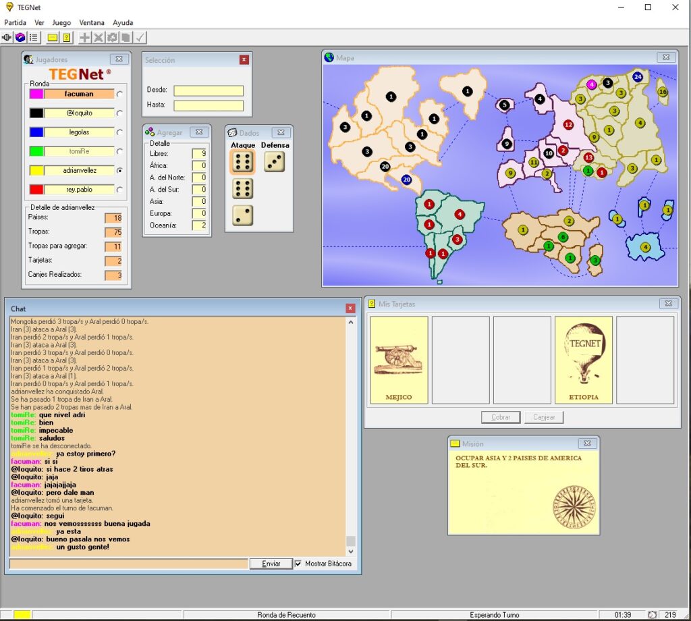Image resolution: width=691 pixels, height=621 pixels.
Task: Click the chat message input field
Action: [x=128, y=564]
